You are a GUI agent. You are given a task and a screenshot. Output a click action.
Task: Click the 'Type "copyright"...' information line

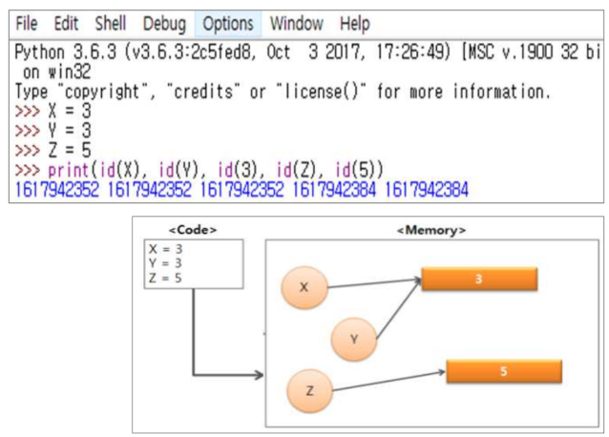(x=283, y=92)
